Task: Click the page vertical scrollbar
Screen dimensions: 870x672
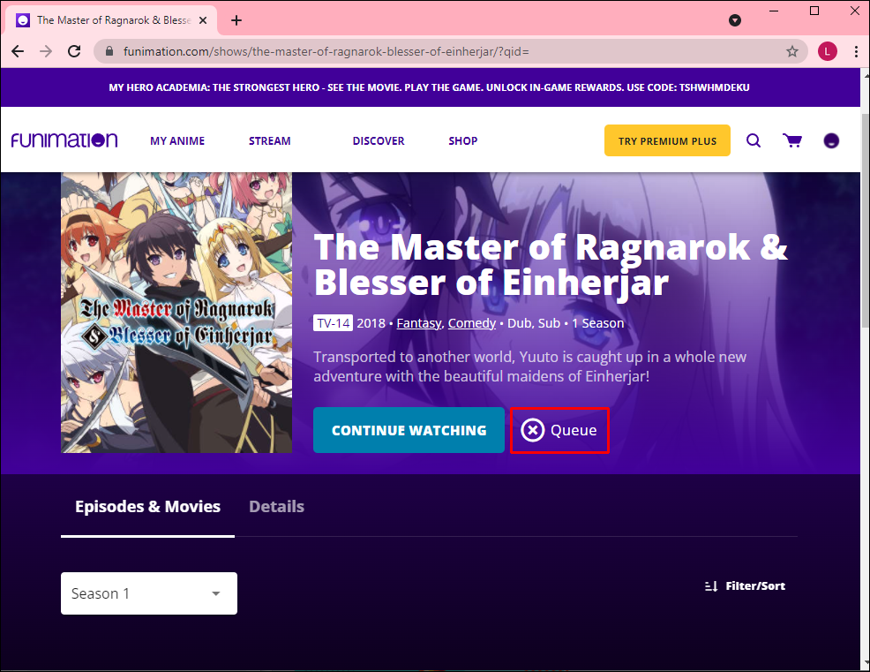Action: [x=865, y=220]
